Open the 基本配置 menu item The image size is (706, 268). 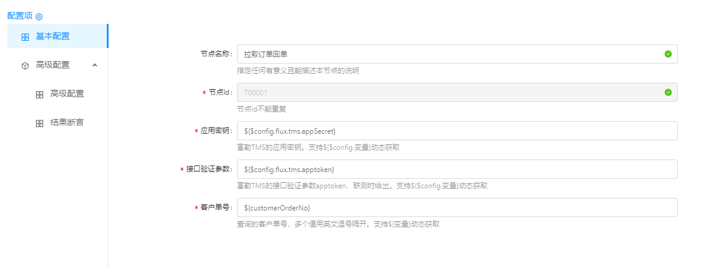[53, 36]
